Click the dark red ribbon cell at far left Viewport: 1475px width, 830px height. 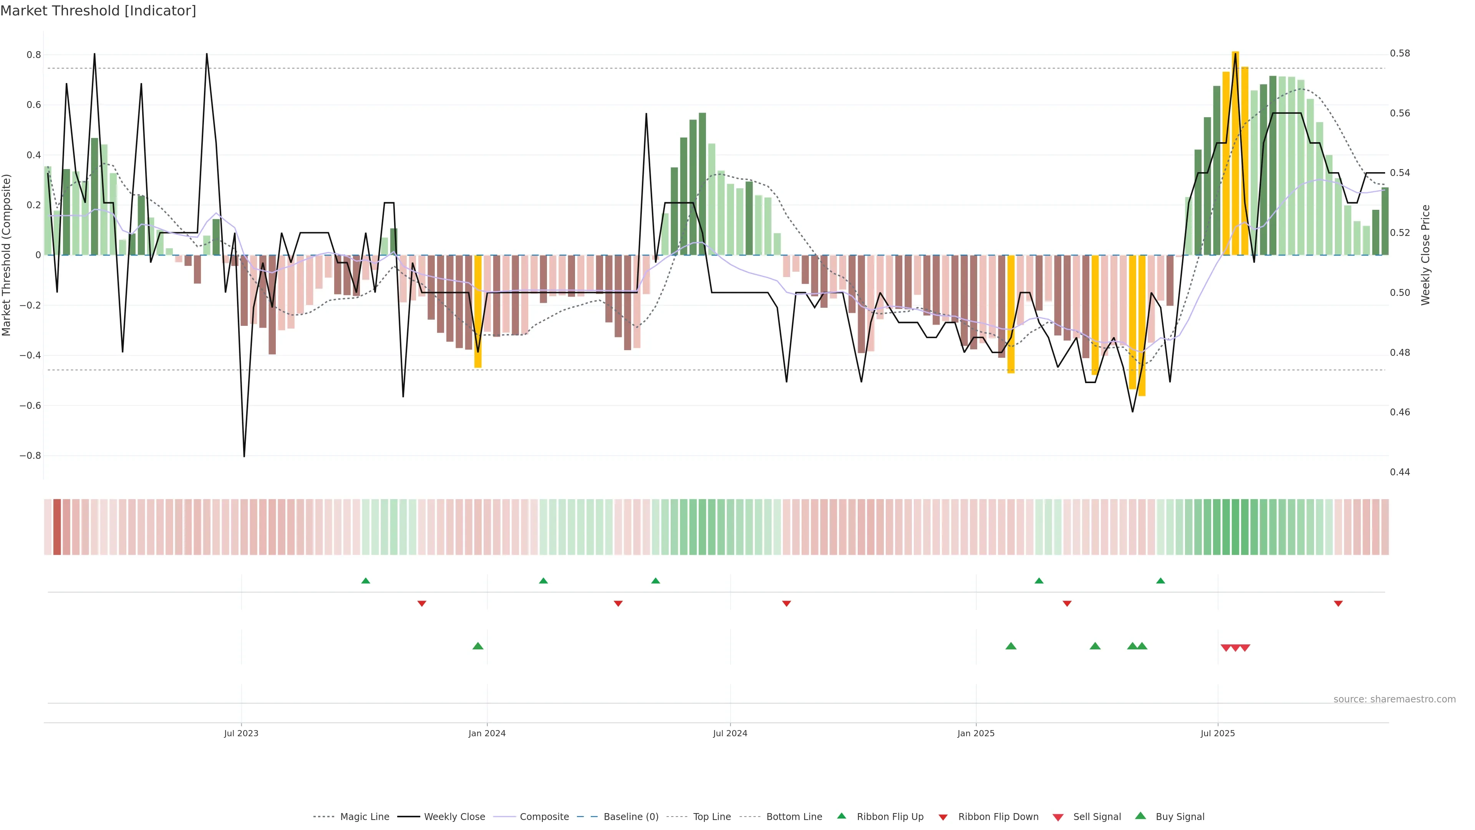(57, 527)
